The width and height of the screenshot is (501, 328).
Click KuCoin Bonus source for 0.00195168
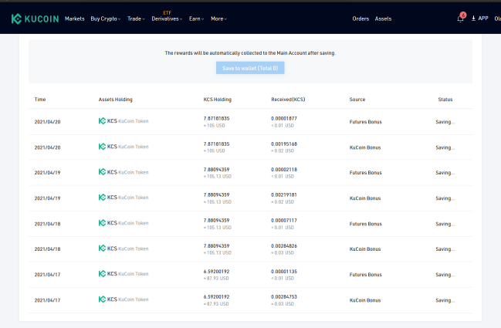click(365, 147)
